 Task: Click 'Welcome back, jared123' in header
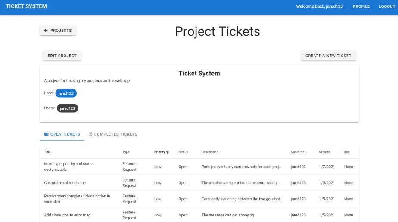pos(319,6)
